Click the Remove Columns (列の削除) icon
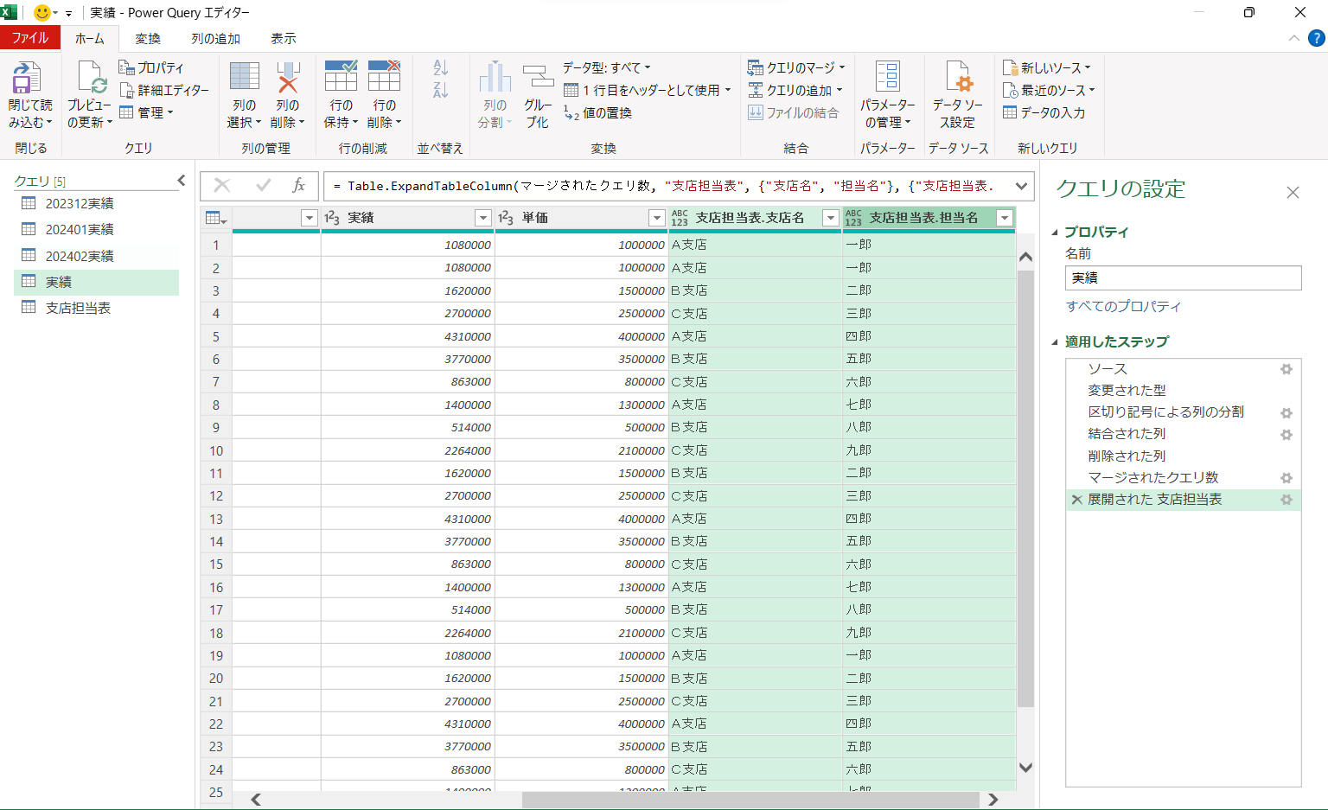Viewport: 1328px width, 810px height. click(x=288, y=76)
